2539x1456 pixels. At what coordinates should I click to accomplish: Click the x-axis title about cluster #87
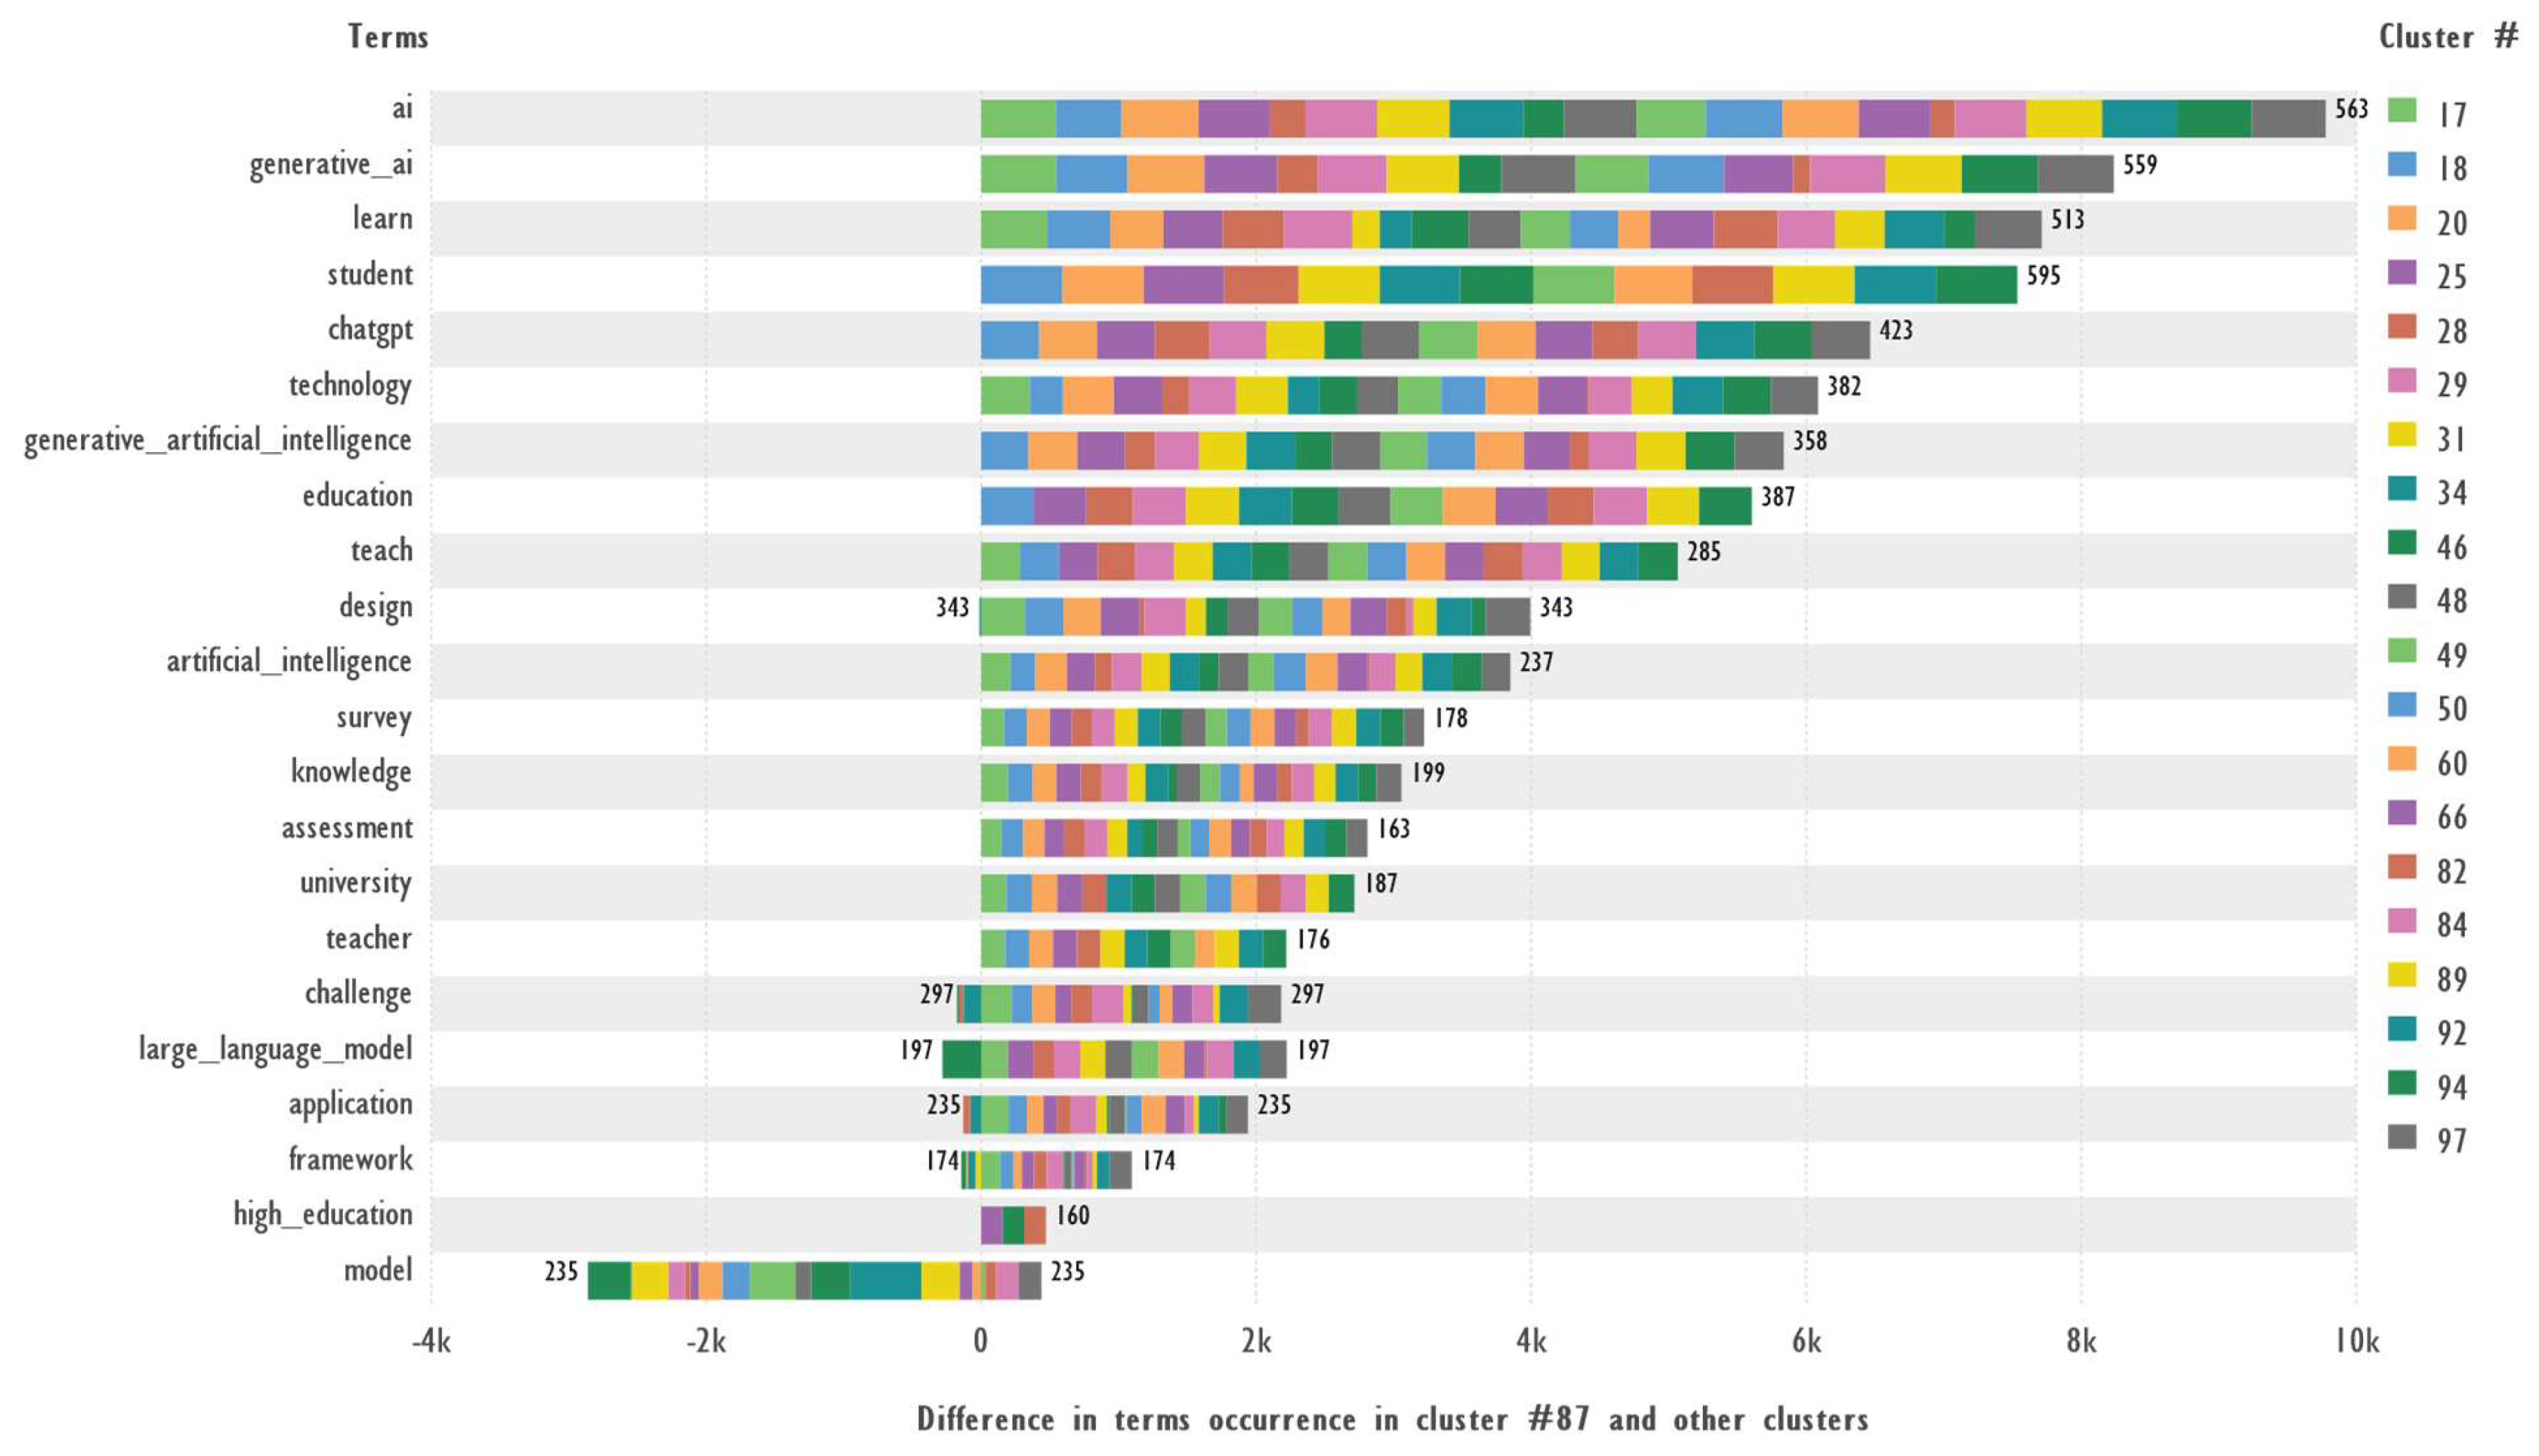(x=1392, y=1420)
